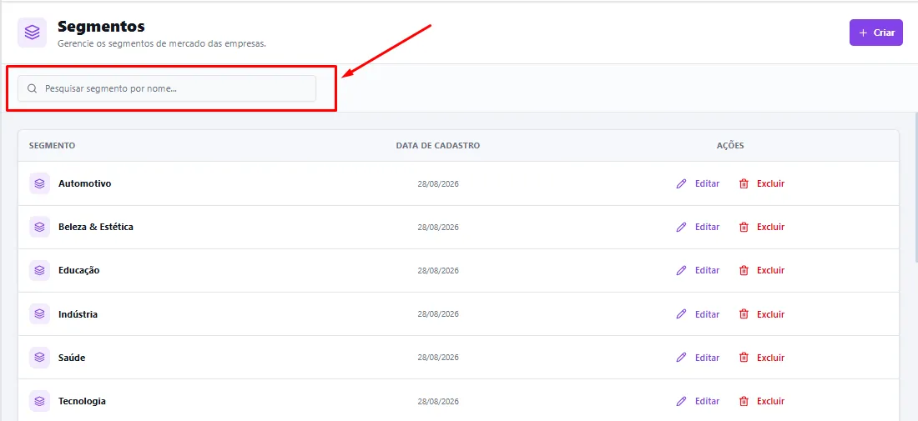Screen dimensions: 918x421
Task: Click Excluir text for Saúde
Action: (770, 358)
